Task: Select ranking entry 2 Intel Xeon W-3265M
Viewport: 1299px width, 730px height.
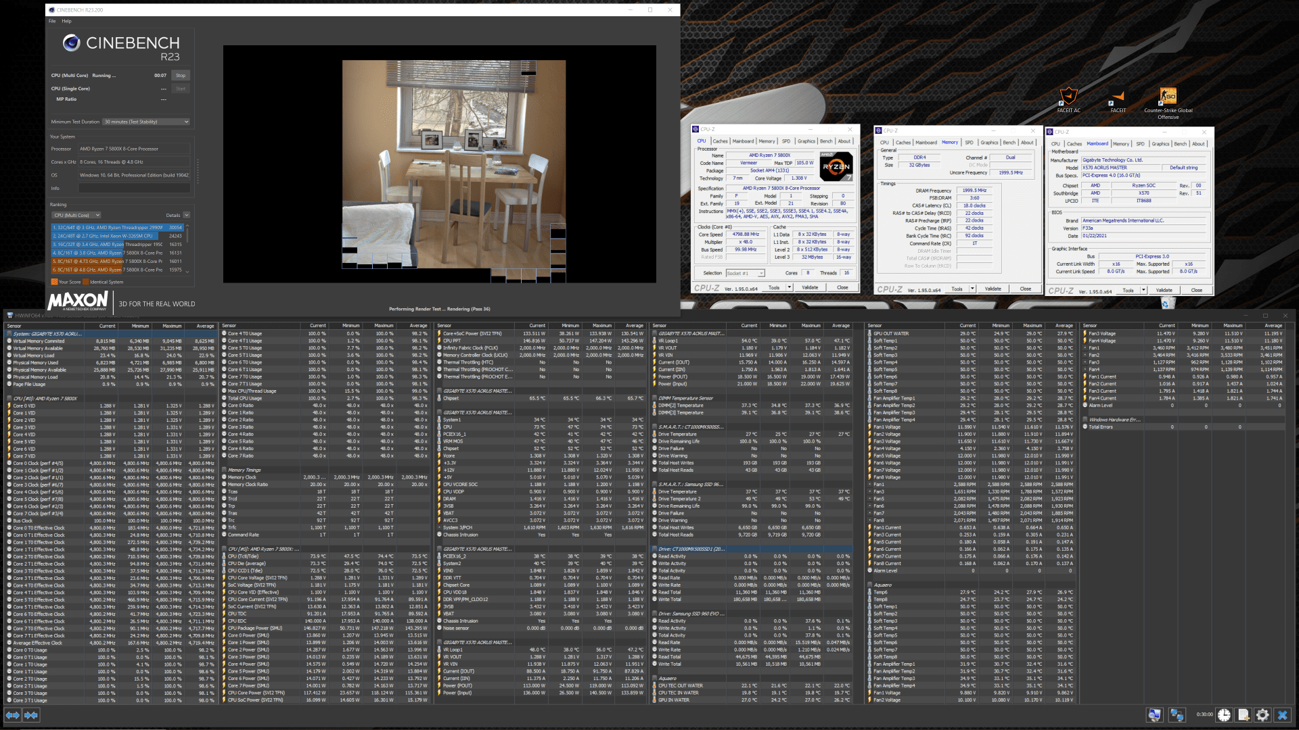Action: [x=117, y=236]
